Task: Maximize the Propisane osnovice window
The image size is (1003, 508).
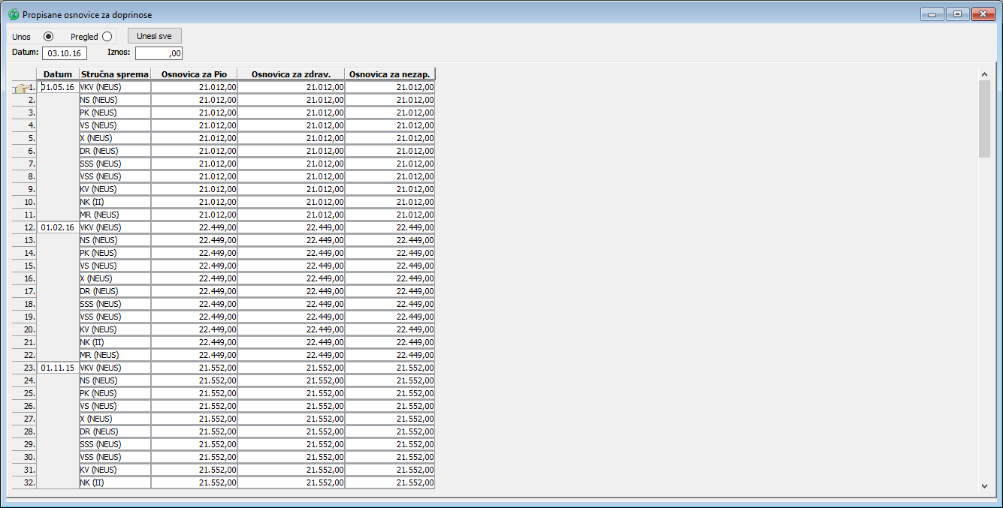Action: 957,14
